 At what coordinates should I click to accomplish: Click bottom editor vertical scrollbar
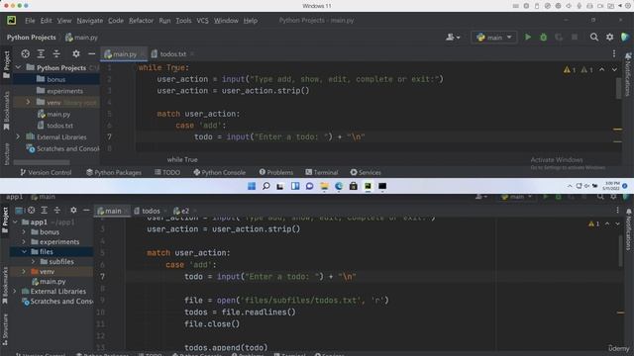(x=621, y=250)
